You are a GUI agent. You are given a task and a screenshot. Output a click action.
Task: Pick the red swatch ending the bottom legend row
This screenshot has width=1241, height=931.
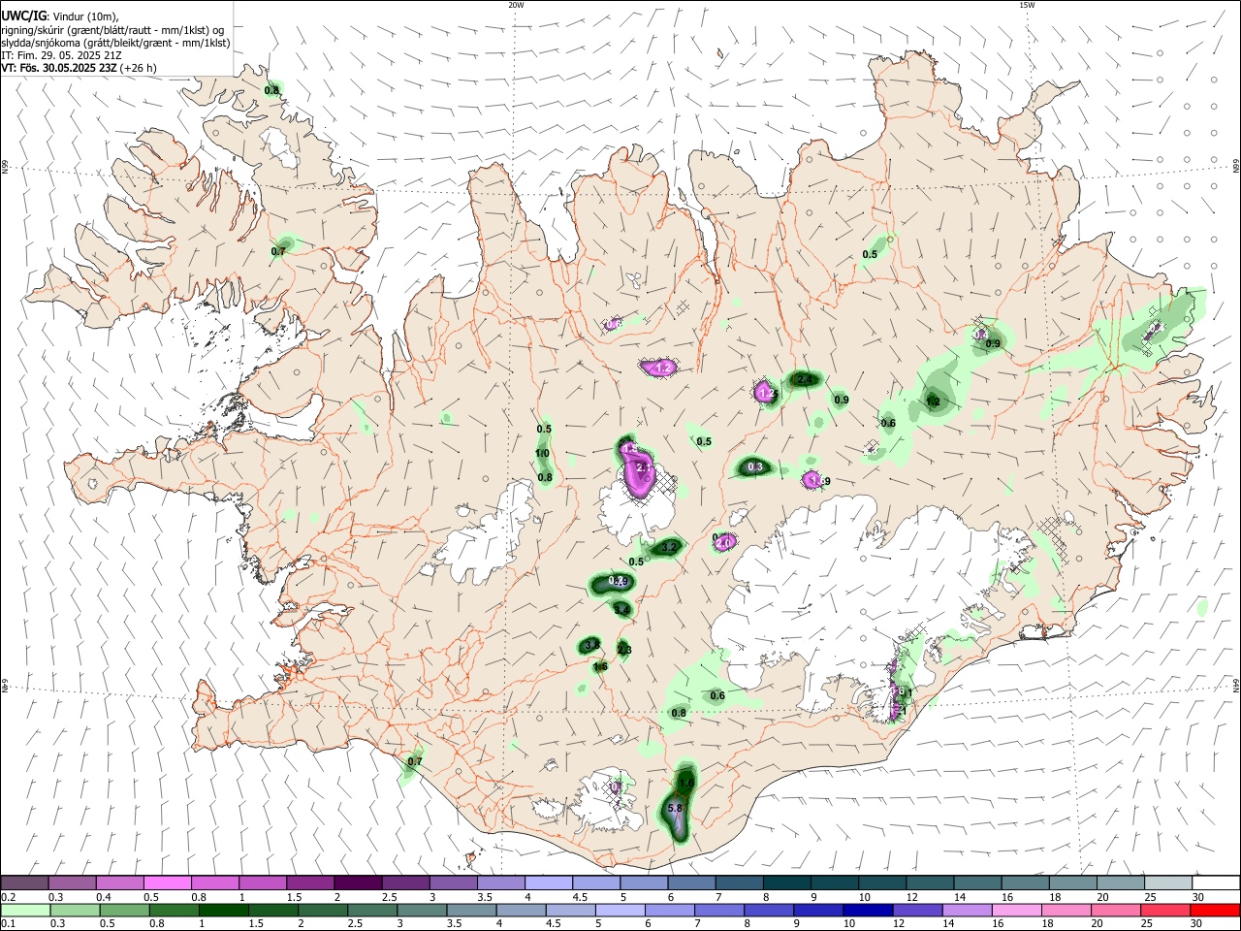pyautogui.click(x=1215, y=911)
